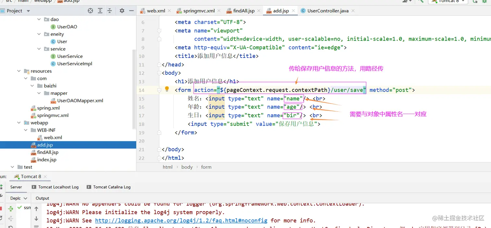This screenshot has width=491, height=228.
Task: Select the Output panel header
Action: (x=42, y=198)
